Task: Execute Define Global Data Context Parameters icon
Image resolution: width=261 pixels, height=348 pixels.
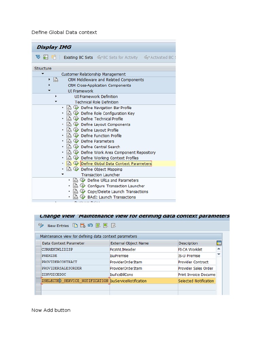Action: (76, 163)
